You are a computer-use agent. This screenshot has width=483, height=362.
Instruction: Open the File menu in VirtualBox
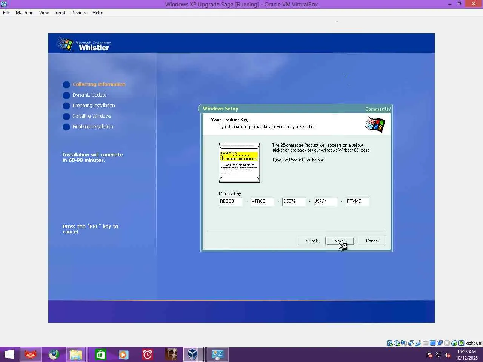[x=6, y=12]
